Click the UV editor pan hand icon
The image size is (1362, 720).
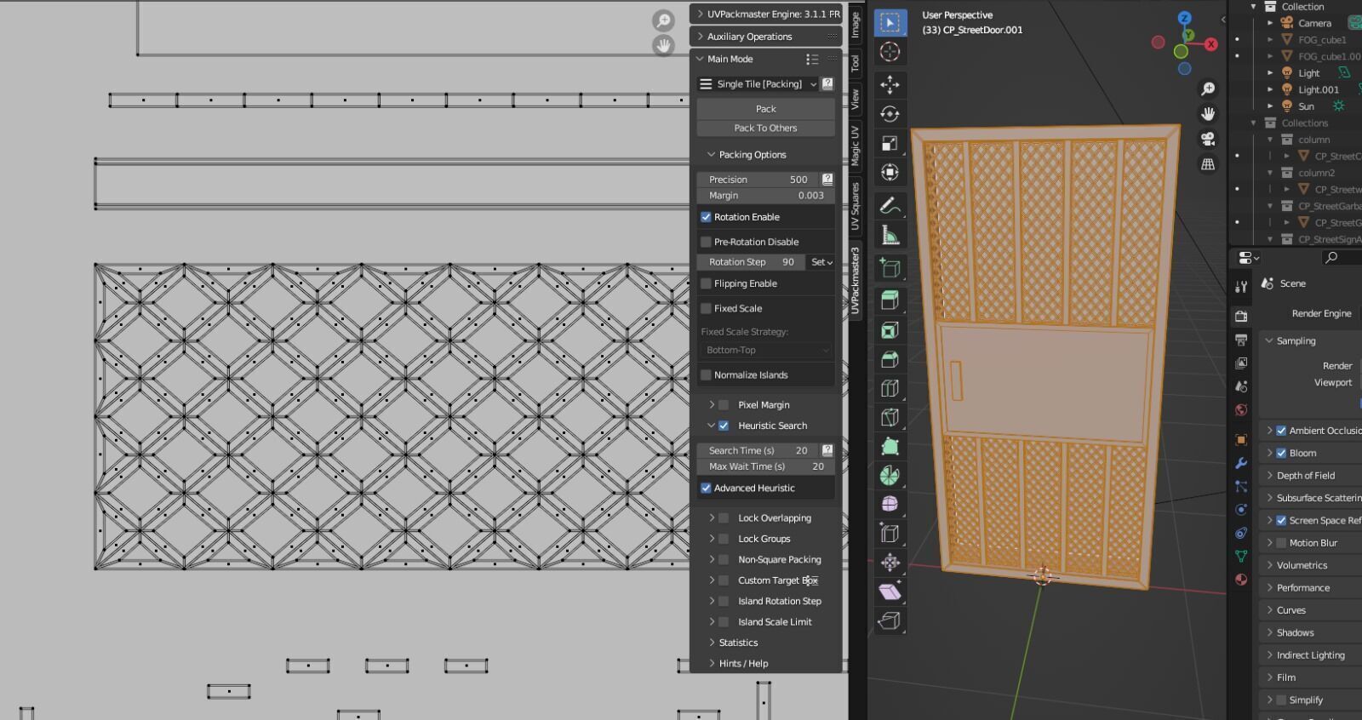(663, 45)
